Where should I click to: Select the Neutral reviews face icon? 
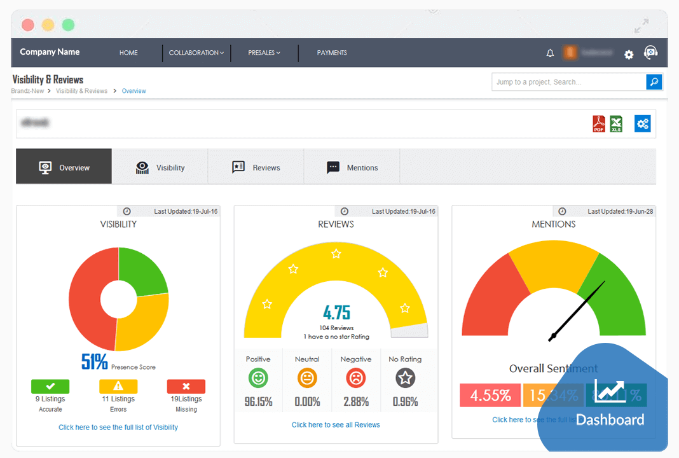[307, 378]
